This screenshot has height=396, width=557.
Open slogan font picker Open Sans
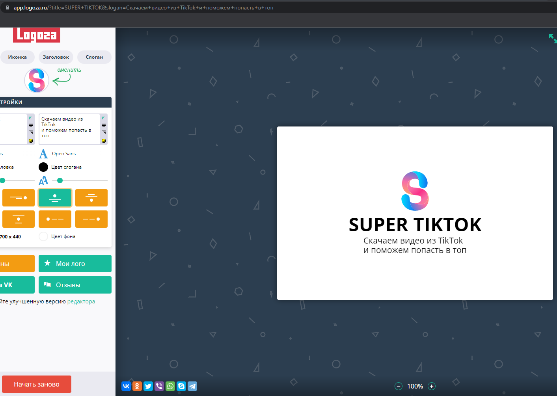(63, 154)
